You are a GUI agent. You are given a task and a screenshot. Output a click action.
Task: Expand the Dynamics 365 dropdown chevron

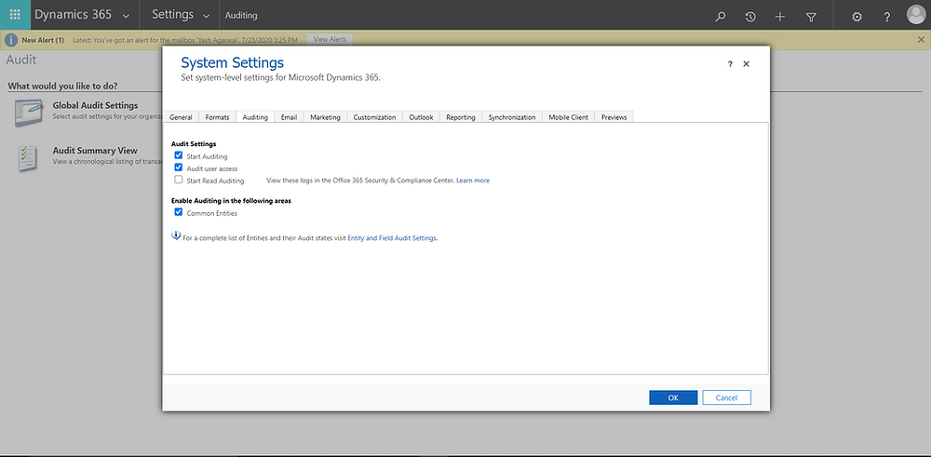point(126,16)
